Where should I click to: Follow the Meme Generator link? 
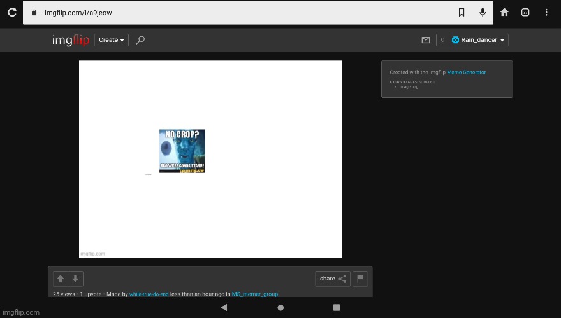tap(466, 73)
